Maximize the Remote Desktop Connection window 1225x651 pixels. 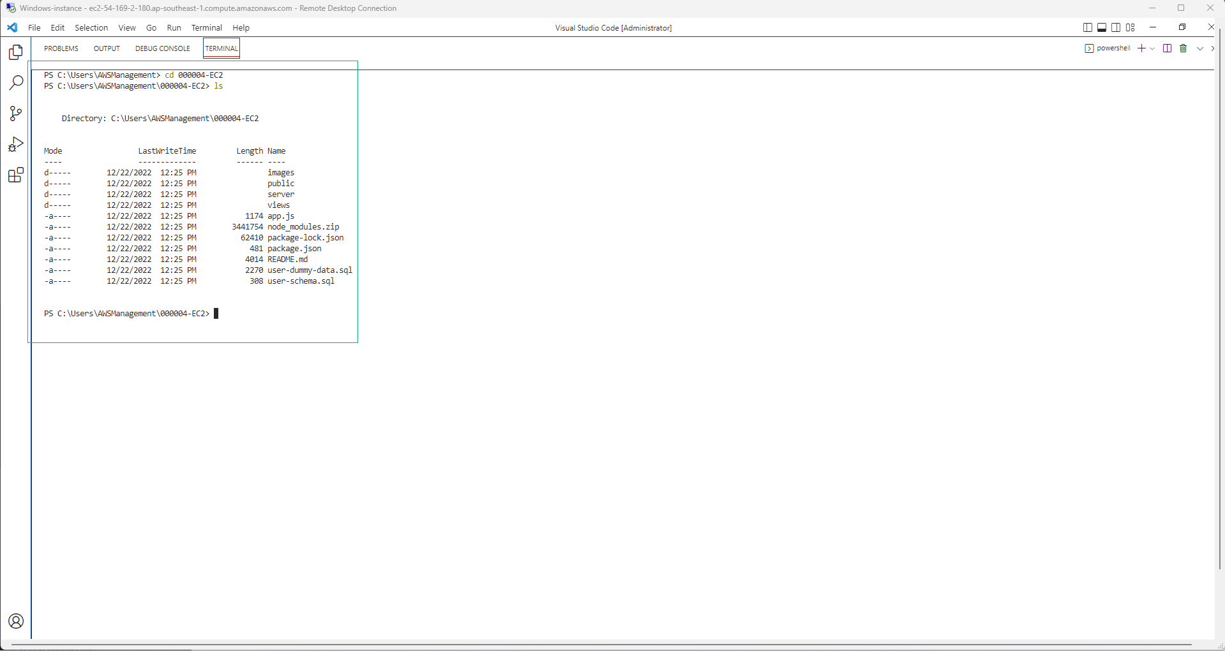coord(1181,8)
